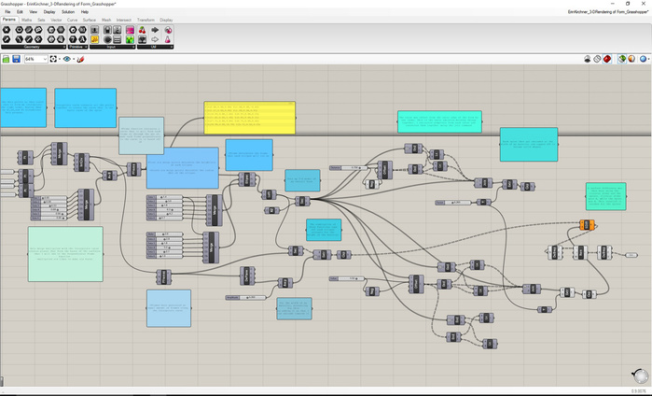
Task: Switch to the Intersect tab
Action: pos(123,20)
